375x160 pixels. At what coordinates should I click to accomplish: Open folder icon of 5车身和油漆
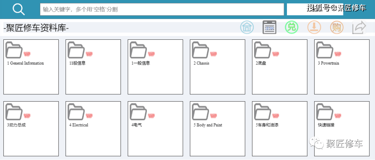pos(262,112)
